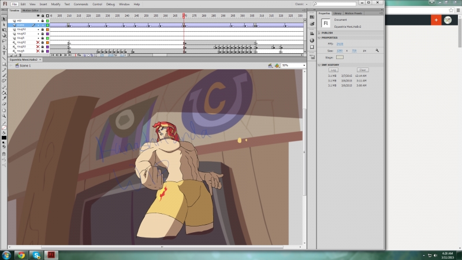
Task: Open Chrome from the Windows taskbar
Action: coord(21,255)
